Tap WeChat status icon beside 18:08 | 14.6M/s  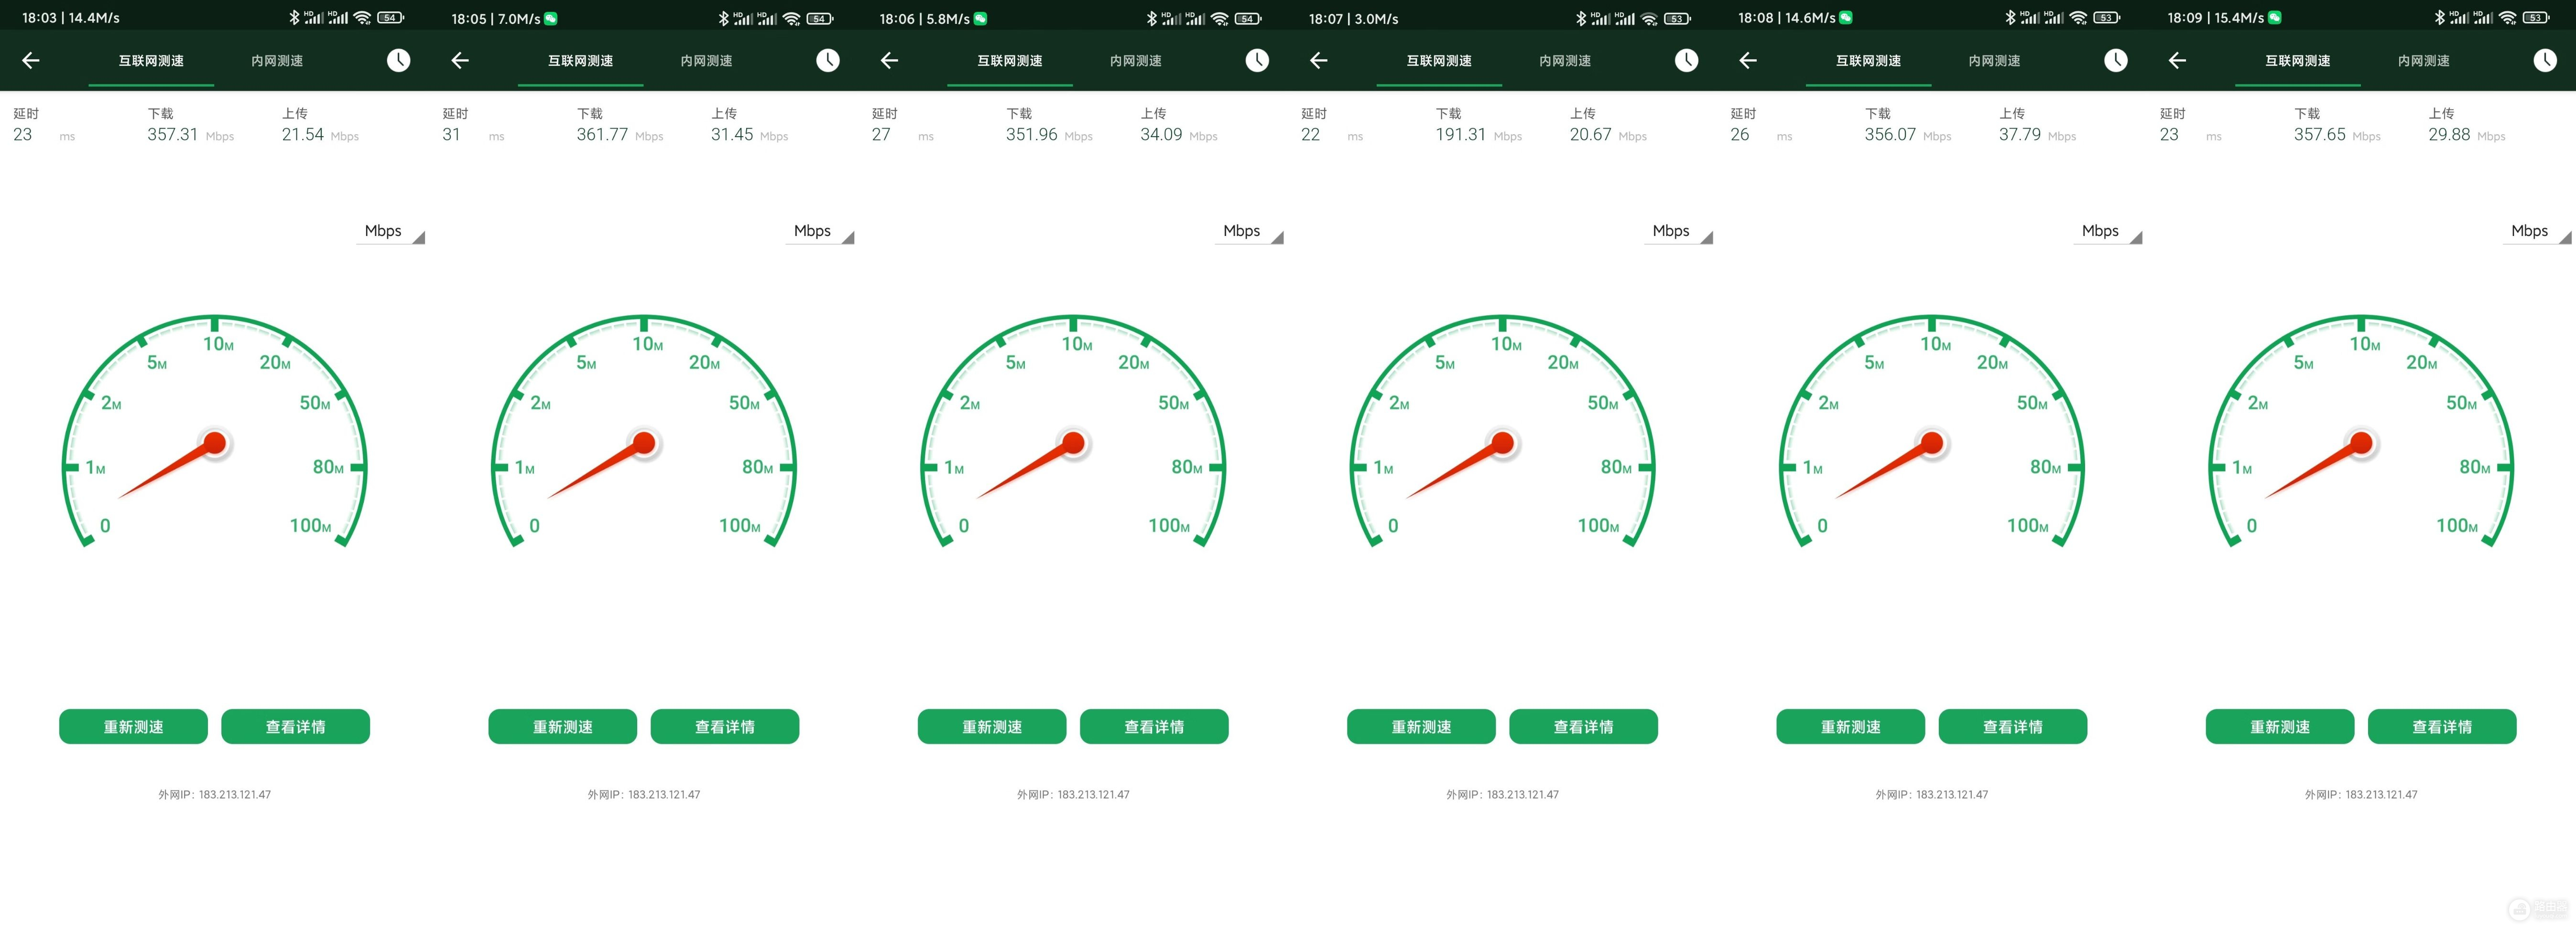tap(1846, 18)
